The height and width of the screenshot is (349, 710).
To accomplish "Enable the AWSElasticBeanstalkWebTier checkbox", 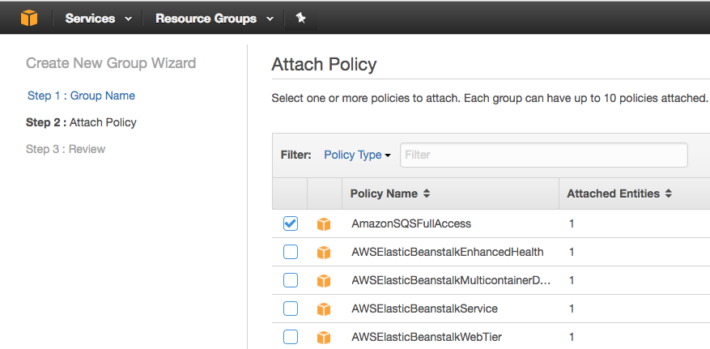I will pyautogui.click(x=291, y=337).
